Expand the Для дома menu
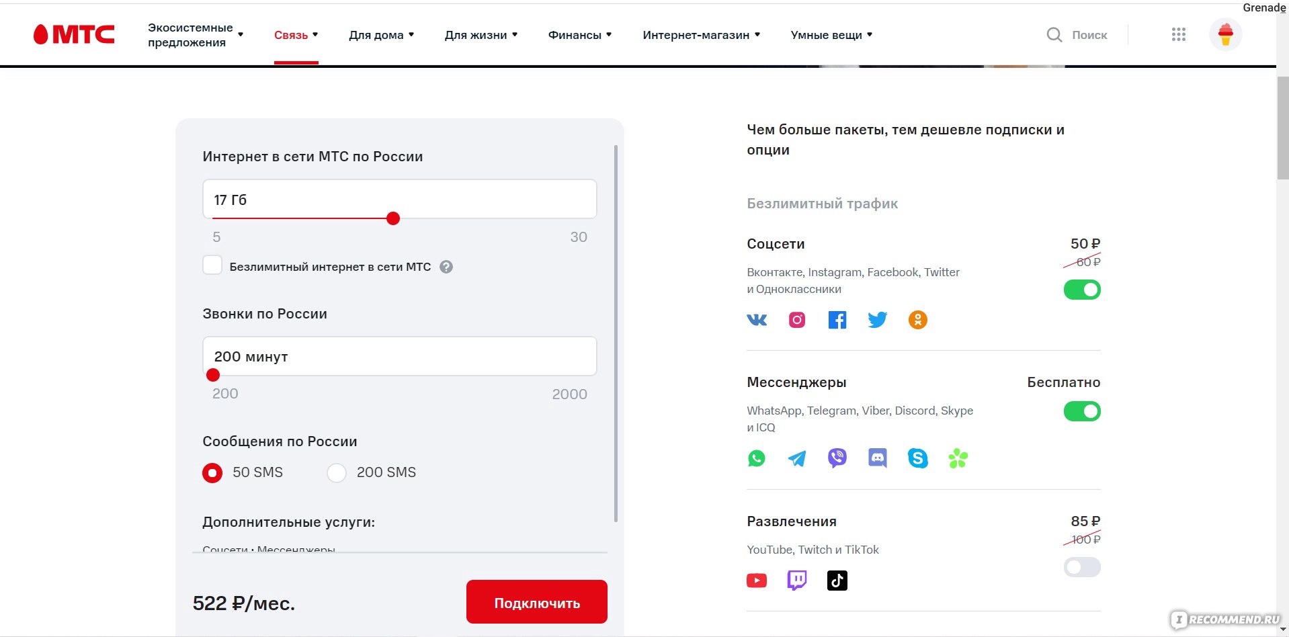Viewport: 1289px width, 637px height. [381, 35]
